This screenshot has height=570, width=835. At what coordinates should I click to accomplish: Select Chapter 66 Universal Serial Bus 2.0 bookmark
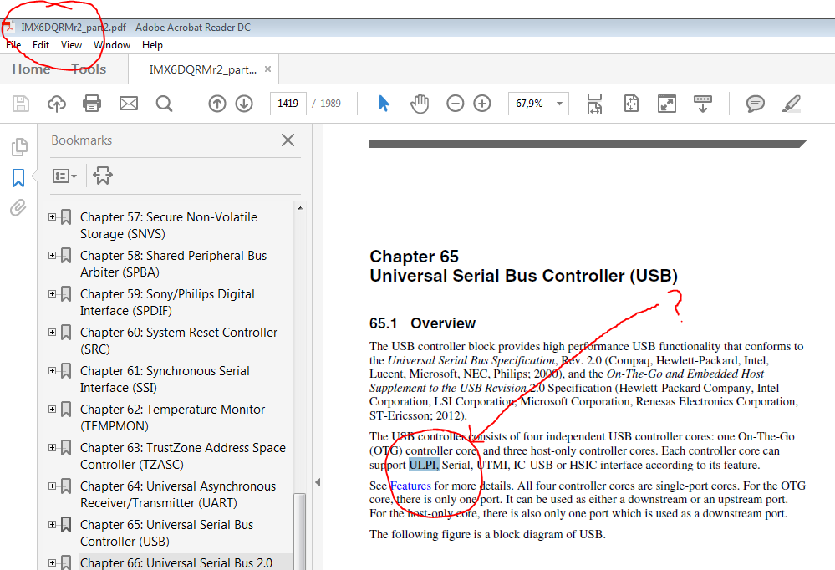tap(176, 562)
